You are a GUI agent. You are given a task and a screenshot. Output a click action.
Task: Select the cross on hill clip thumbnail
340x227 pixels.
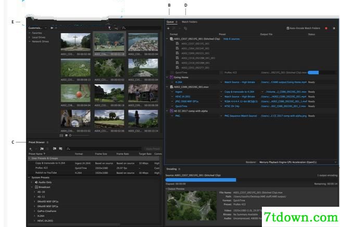[75, 42]
